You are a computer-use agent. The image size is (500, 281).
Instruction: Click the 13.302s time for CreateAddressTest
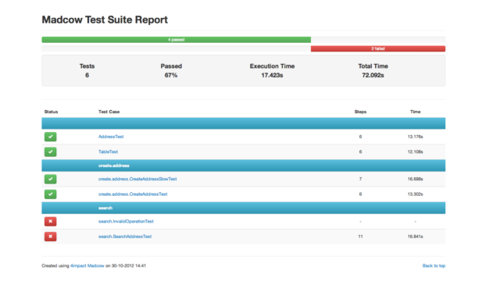415,194
